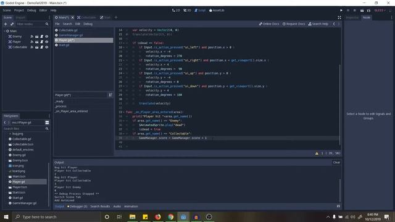Open the script icon on Player node
The width and height of the screenshot is (395, 222).
pyautogui.click(x=41, y=42)
